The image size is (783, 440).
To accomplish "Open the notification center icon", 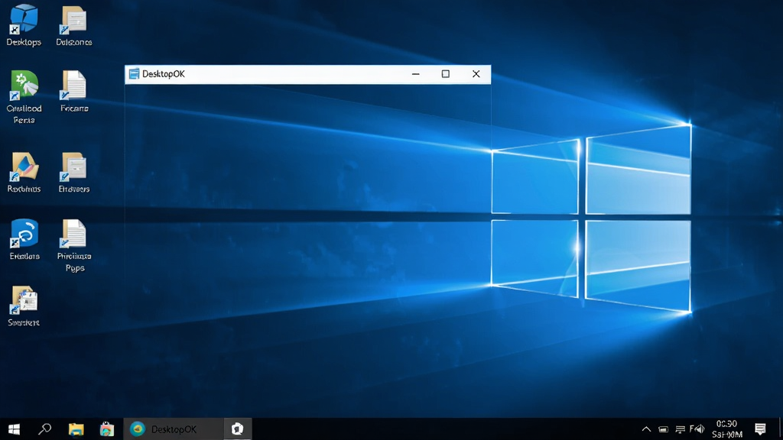I will [x=760, y=429].
